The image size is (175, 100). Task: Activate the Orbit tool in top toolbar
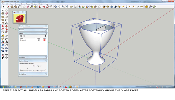55,7
